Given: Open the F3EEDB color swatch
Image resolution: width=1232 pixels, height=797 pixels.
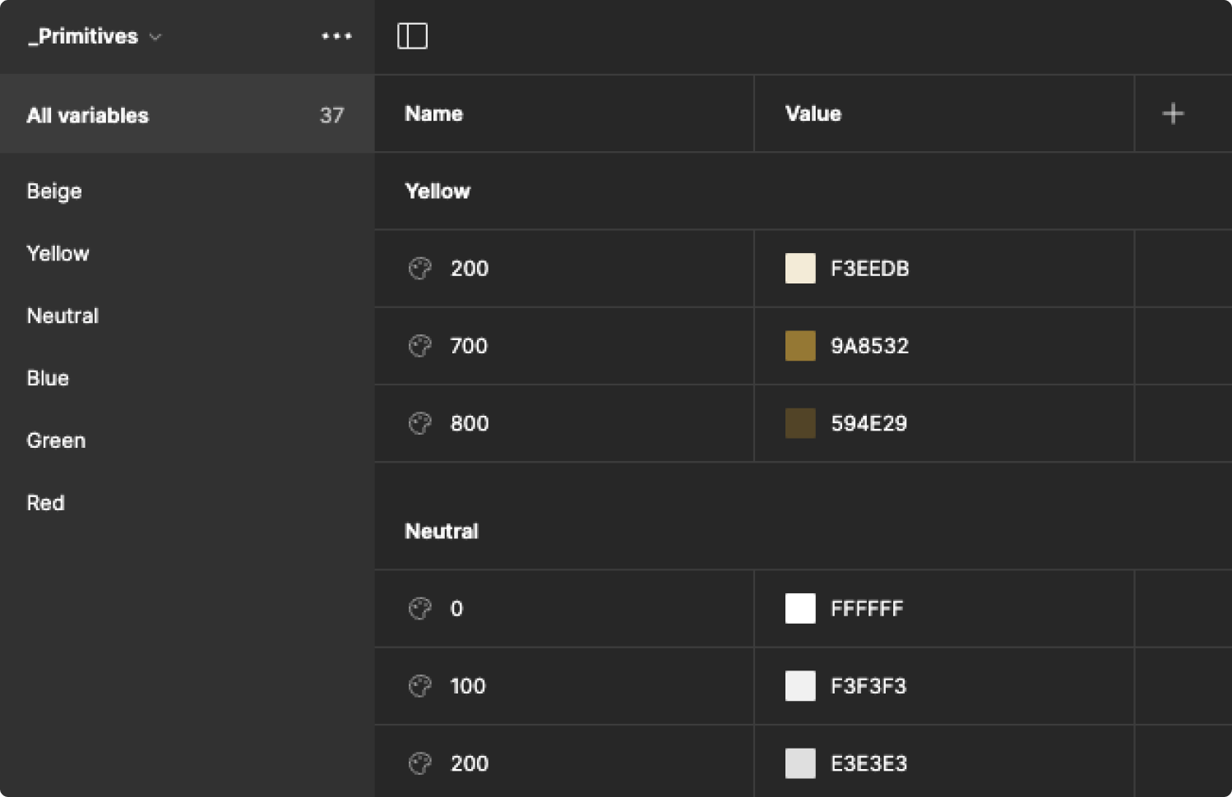Looking at the screenshot, I should pos(800,269).
